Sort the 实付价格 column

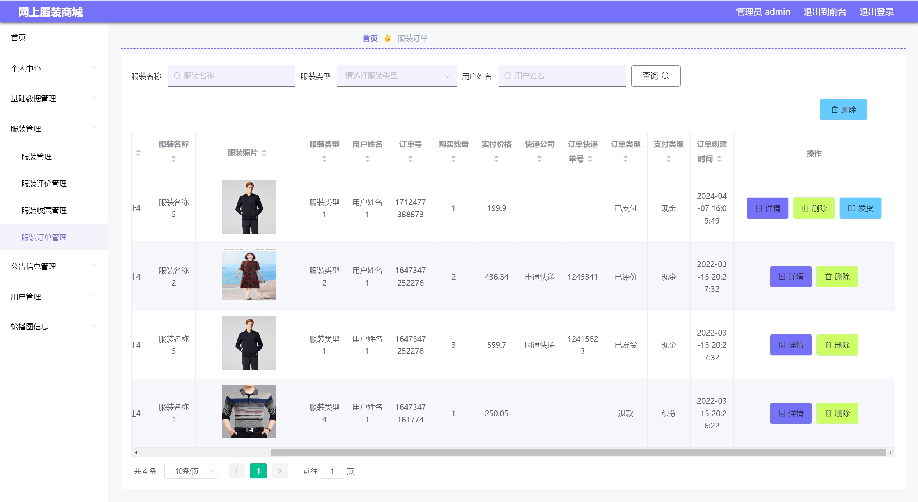coord(496,159)
